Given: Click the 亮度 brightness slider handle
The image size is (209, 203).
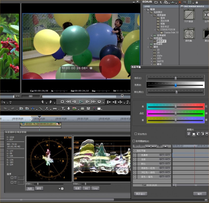Looking at the screenshot, I should 175,85.
